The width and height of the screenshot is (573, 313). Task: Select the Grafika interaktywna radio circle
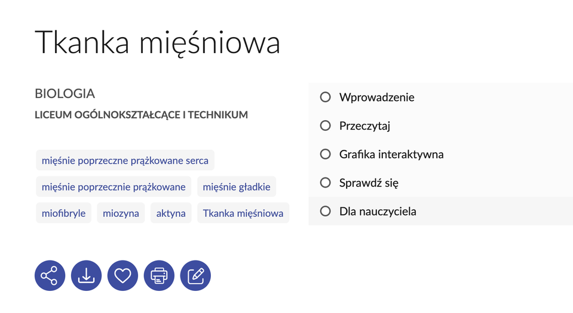coord(326,154)
